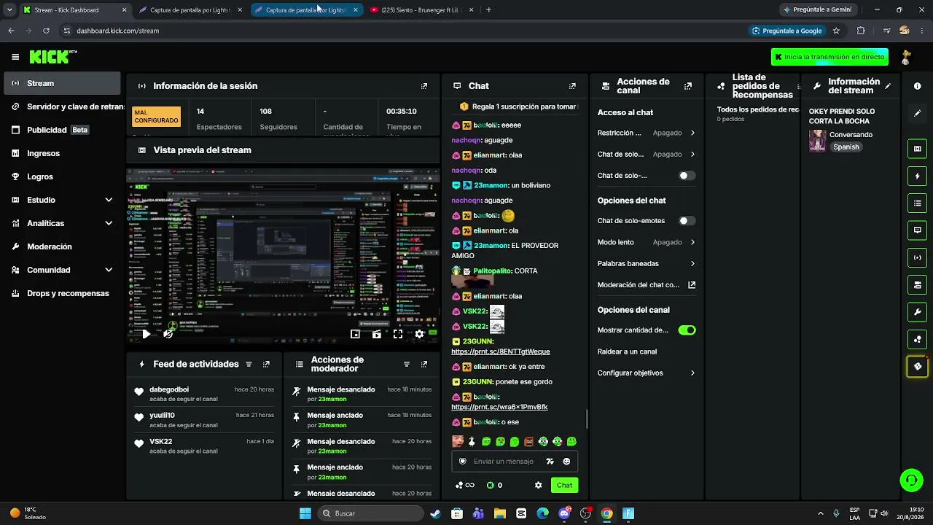Image resolution: width=933 pixels, height=525 pixels.
Task: Filter the Acciones de moderador list
Action: tap(407, 364)
